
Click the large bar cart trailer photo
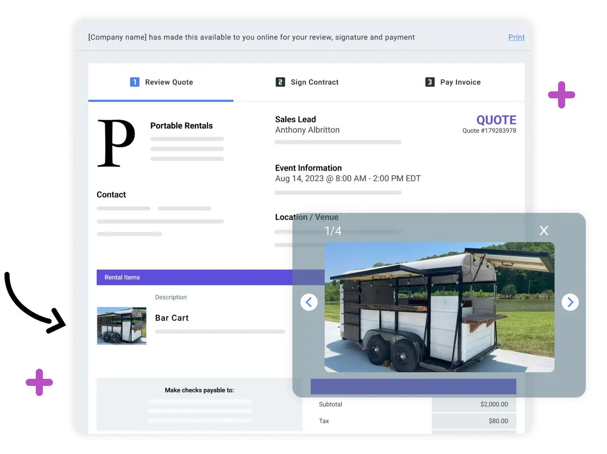pos(439,307)
